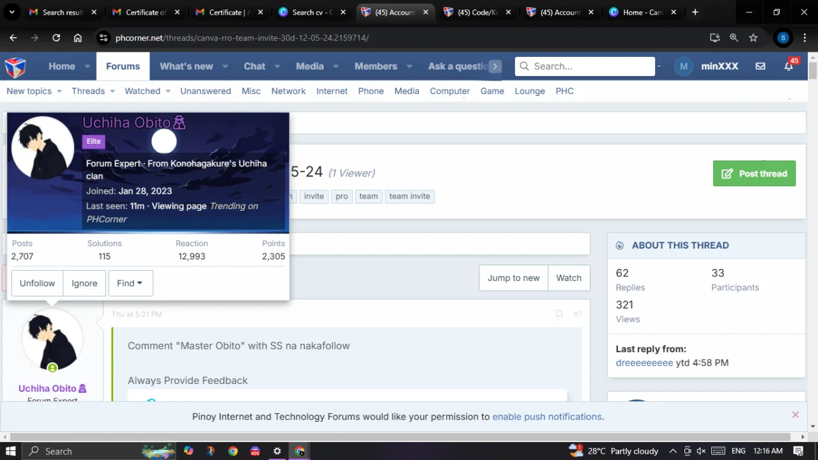Click the search magnifier icon in search box
Viewport: 818px width, 460px height.
click(x=525, y=66)
